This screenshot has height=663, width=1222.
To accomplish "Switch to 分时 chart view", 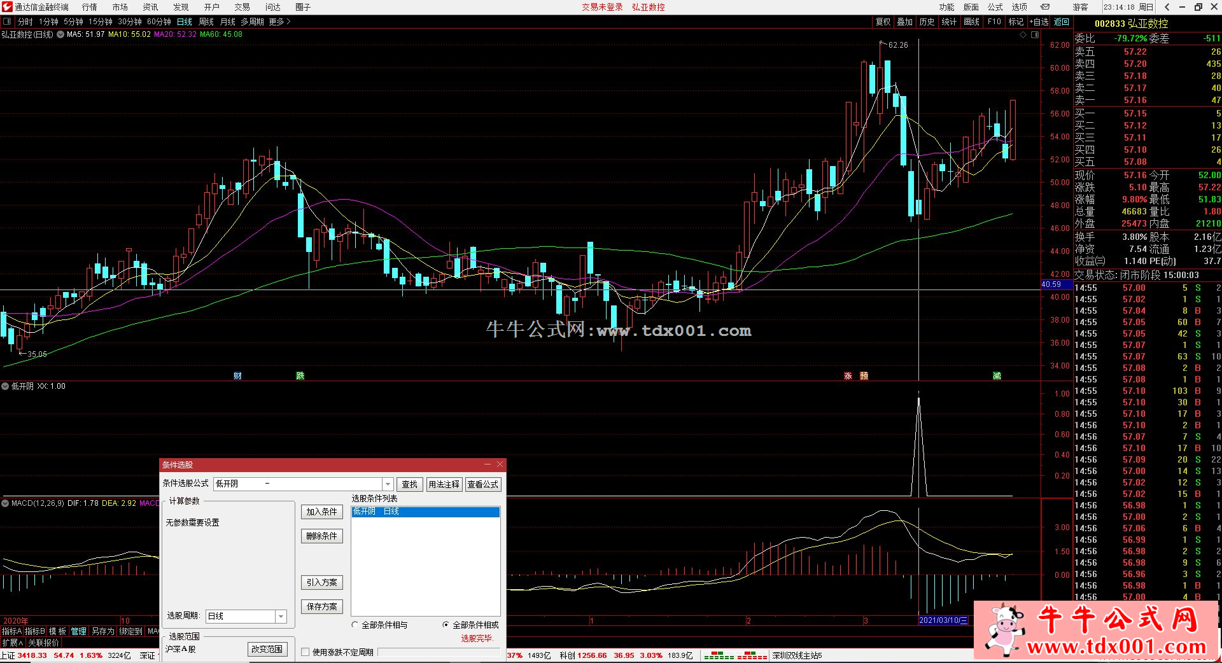I will click(x=25, y=22).
